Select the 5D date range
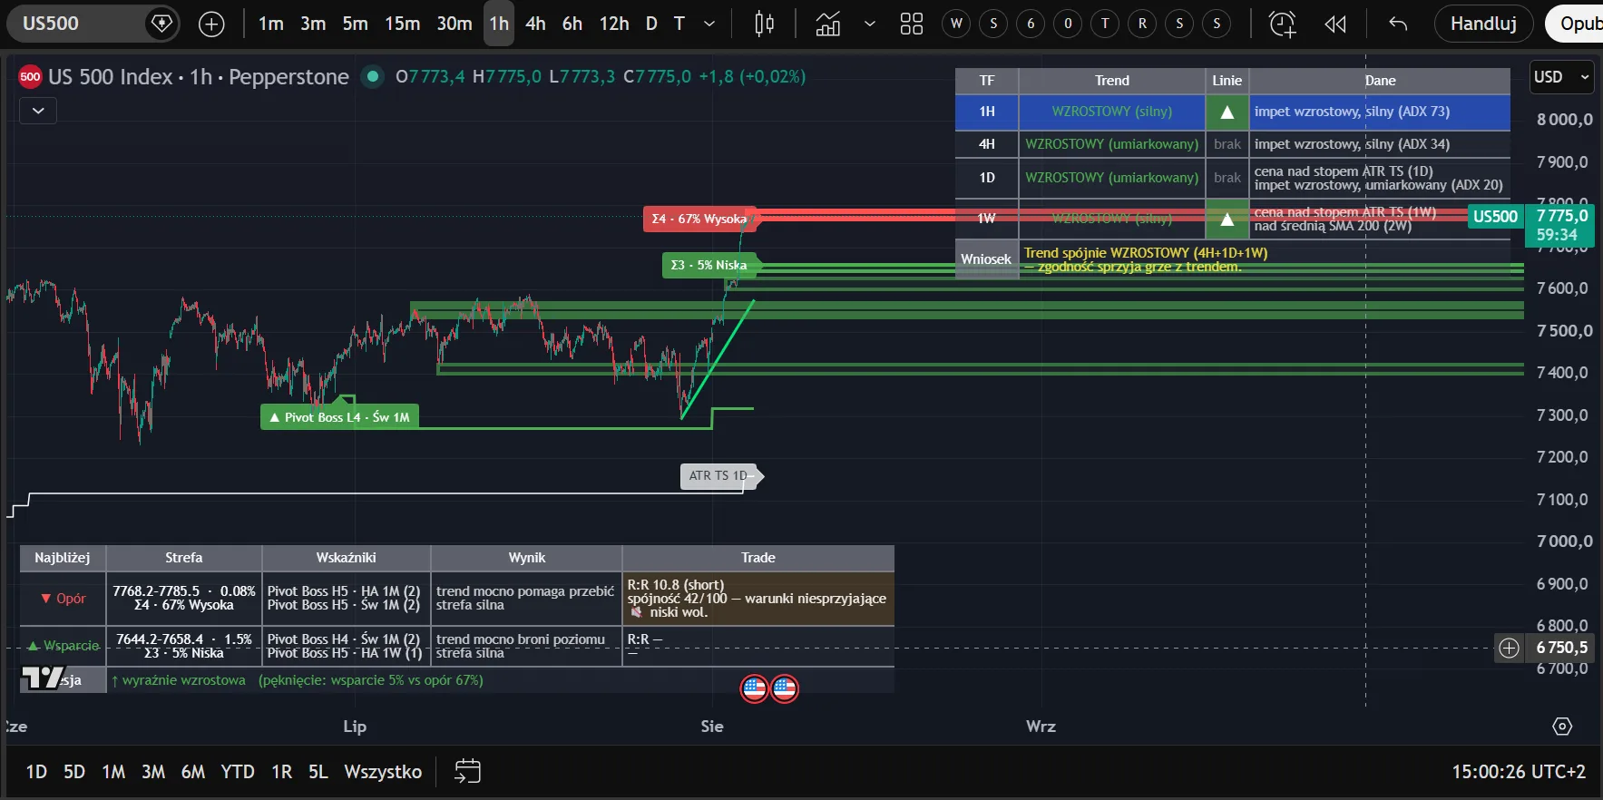This screenshot has width=1603, height=800. tap(74, 772)
